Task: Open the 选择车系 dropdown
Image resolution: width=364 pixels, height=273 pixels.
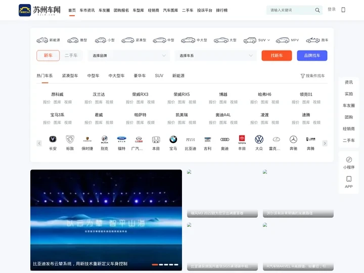Action: pyautogui.click(x=216, y=56)
